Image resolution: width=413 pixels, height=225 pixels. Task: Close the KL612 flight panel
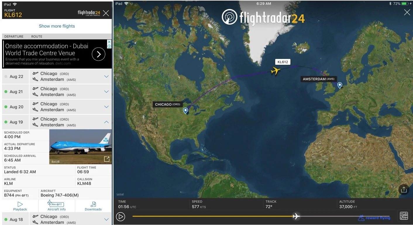[x=106, y=13]
